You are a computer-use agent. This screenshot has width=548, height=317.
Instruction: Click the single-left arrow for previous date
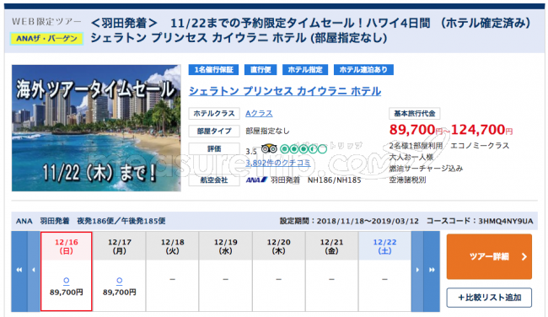pos(34,271)
